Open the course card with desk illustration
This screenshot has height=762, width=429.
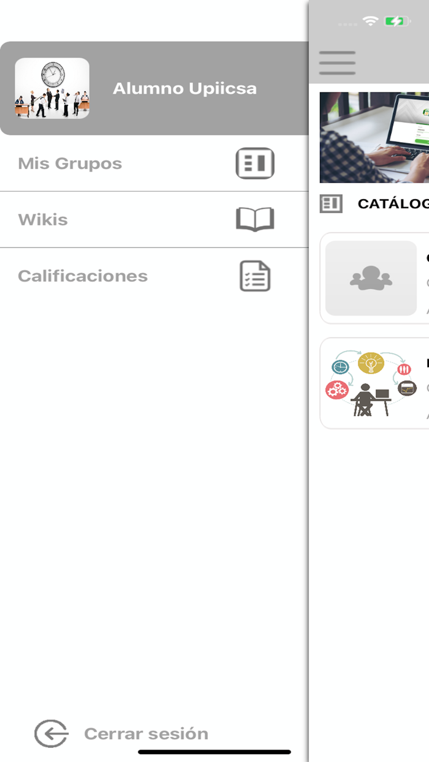click(x=374, y=383)
